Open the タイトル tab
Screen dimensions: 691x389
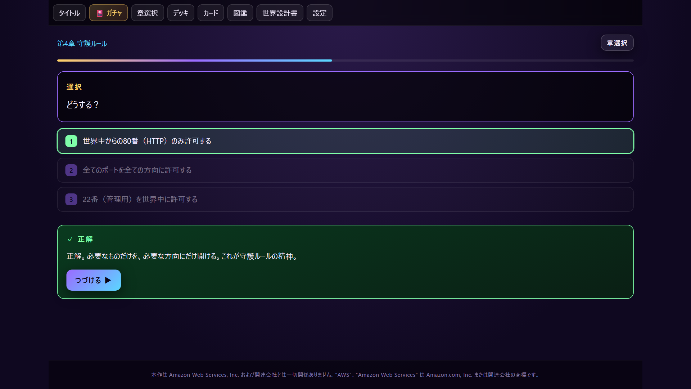point(69,13)
